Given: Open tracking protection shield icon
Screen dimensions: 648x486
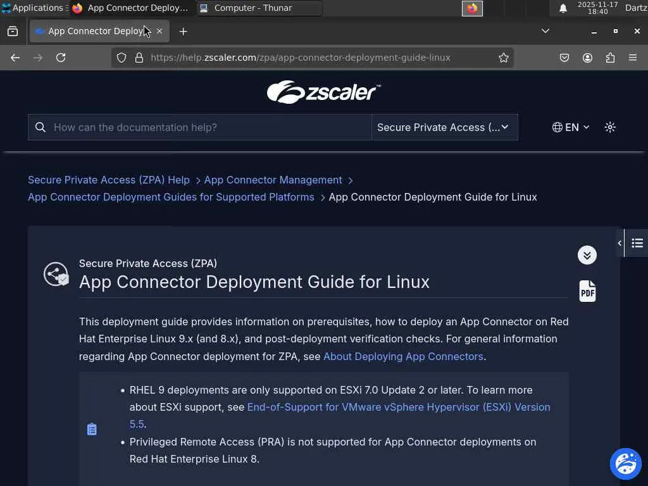Looking at the screenshot, I should (x=121, y=58).
